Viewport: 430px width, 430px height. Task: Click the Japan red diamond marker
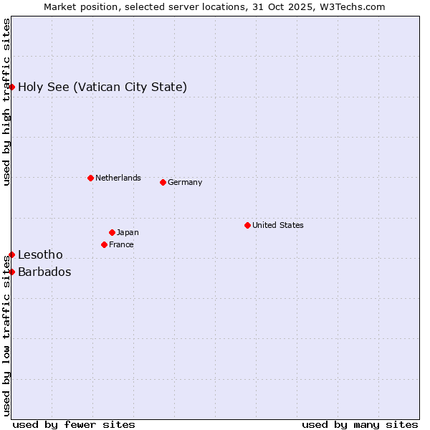tap(112, 232)
